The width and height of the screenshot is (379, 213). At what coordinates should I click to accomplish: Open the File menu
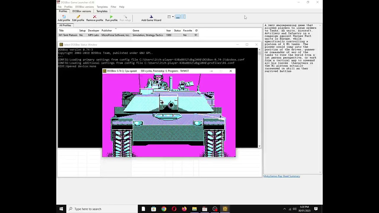[60, 7]
